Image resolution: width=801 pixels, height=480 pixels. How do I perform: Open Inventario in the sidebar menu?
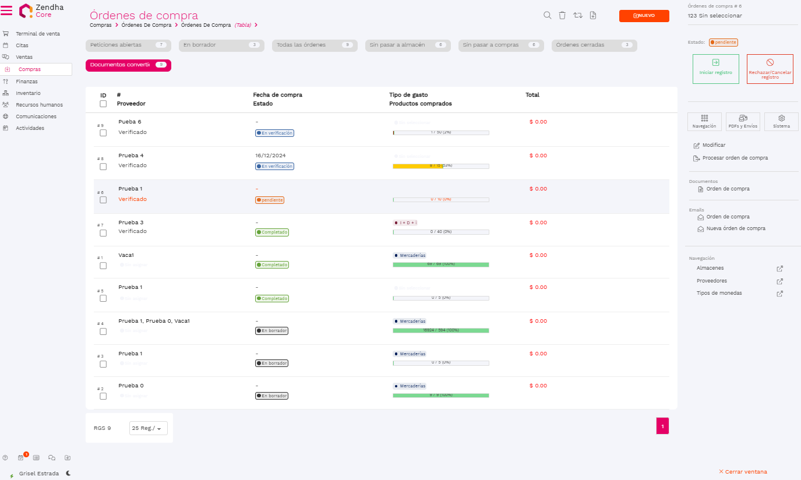pos(28,93)
